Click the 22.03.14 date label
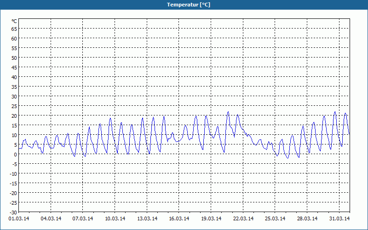 [x=243, y=218]
